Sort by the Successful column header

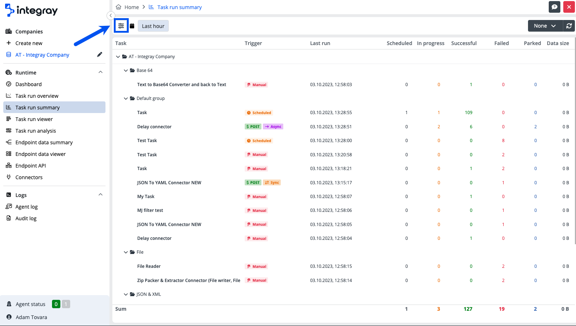pyautogui.click(x=464, y=43)
